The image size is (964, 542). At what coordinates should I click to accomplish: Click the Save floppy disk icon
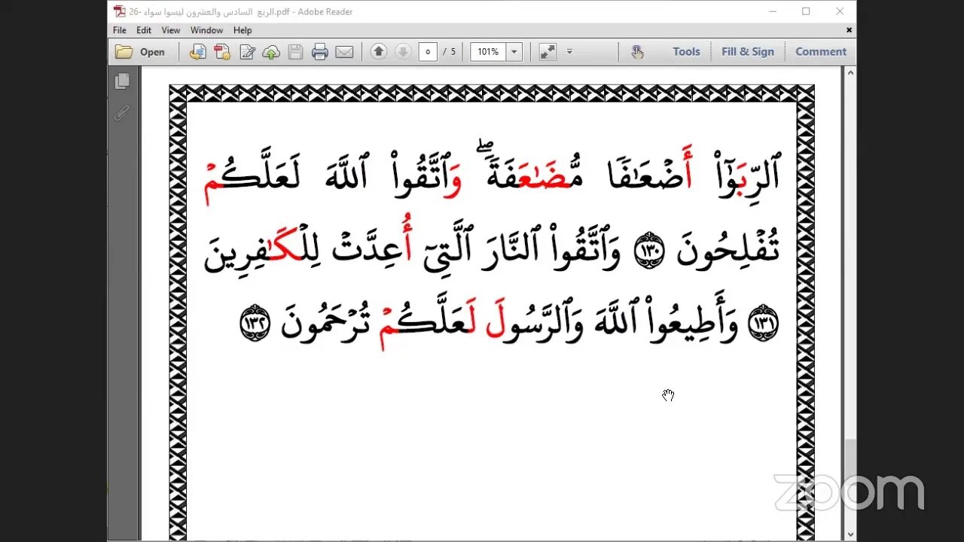295,52
